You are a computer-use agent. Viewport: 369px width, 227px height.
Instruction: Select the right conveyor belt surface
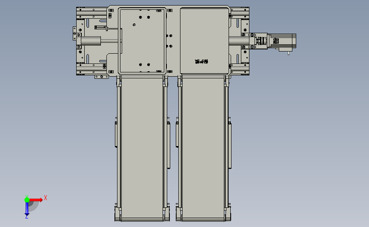[x=203, y=147]
